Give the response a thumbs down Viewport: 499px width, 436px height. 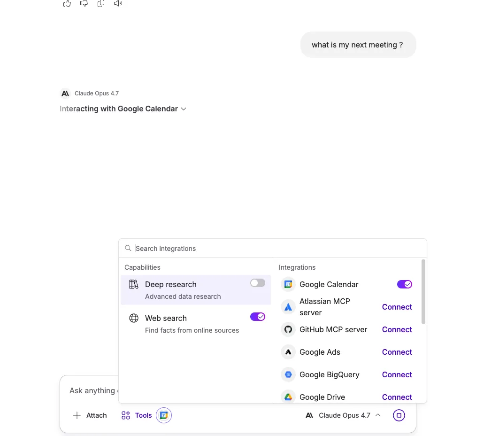coord(84,4)
